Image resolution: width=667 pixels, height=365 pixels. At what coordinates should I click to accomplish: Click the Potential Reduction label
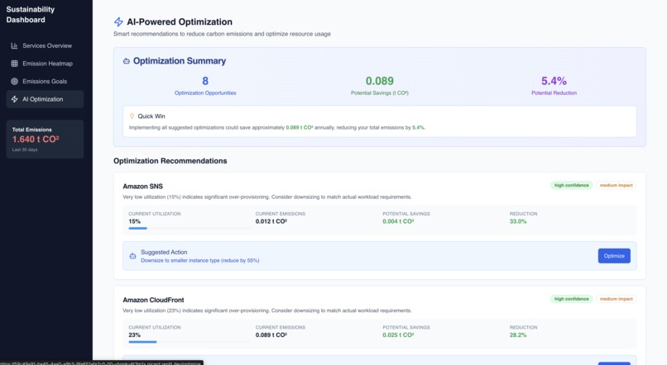point(554,93)
